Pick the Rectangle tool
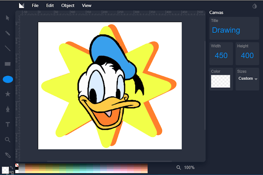The image size is (263, 175). click(x=7, y=64)
